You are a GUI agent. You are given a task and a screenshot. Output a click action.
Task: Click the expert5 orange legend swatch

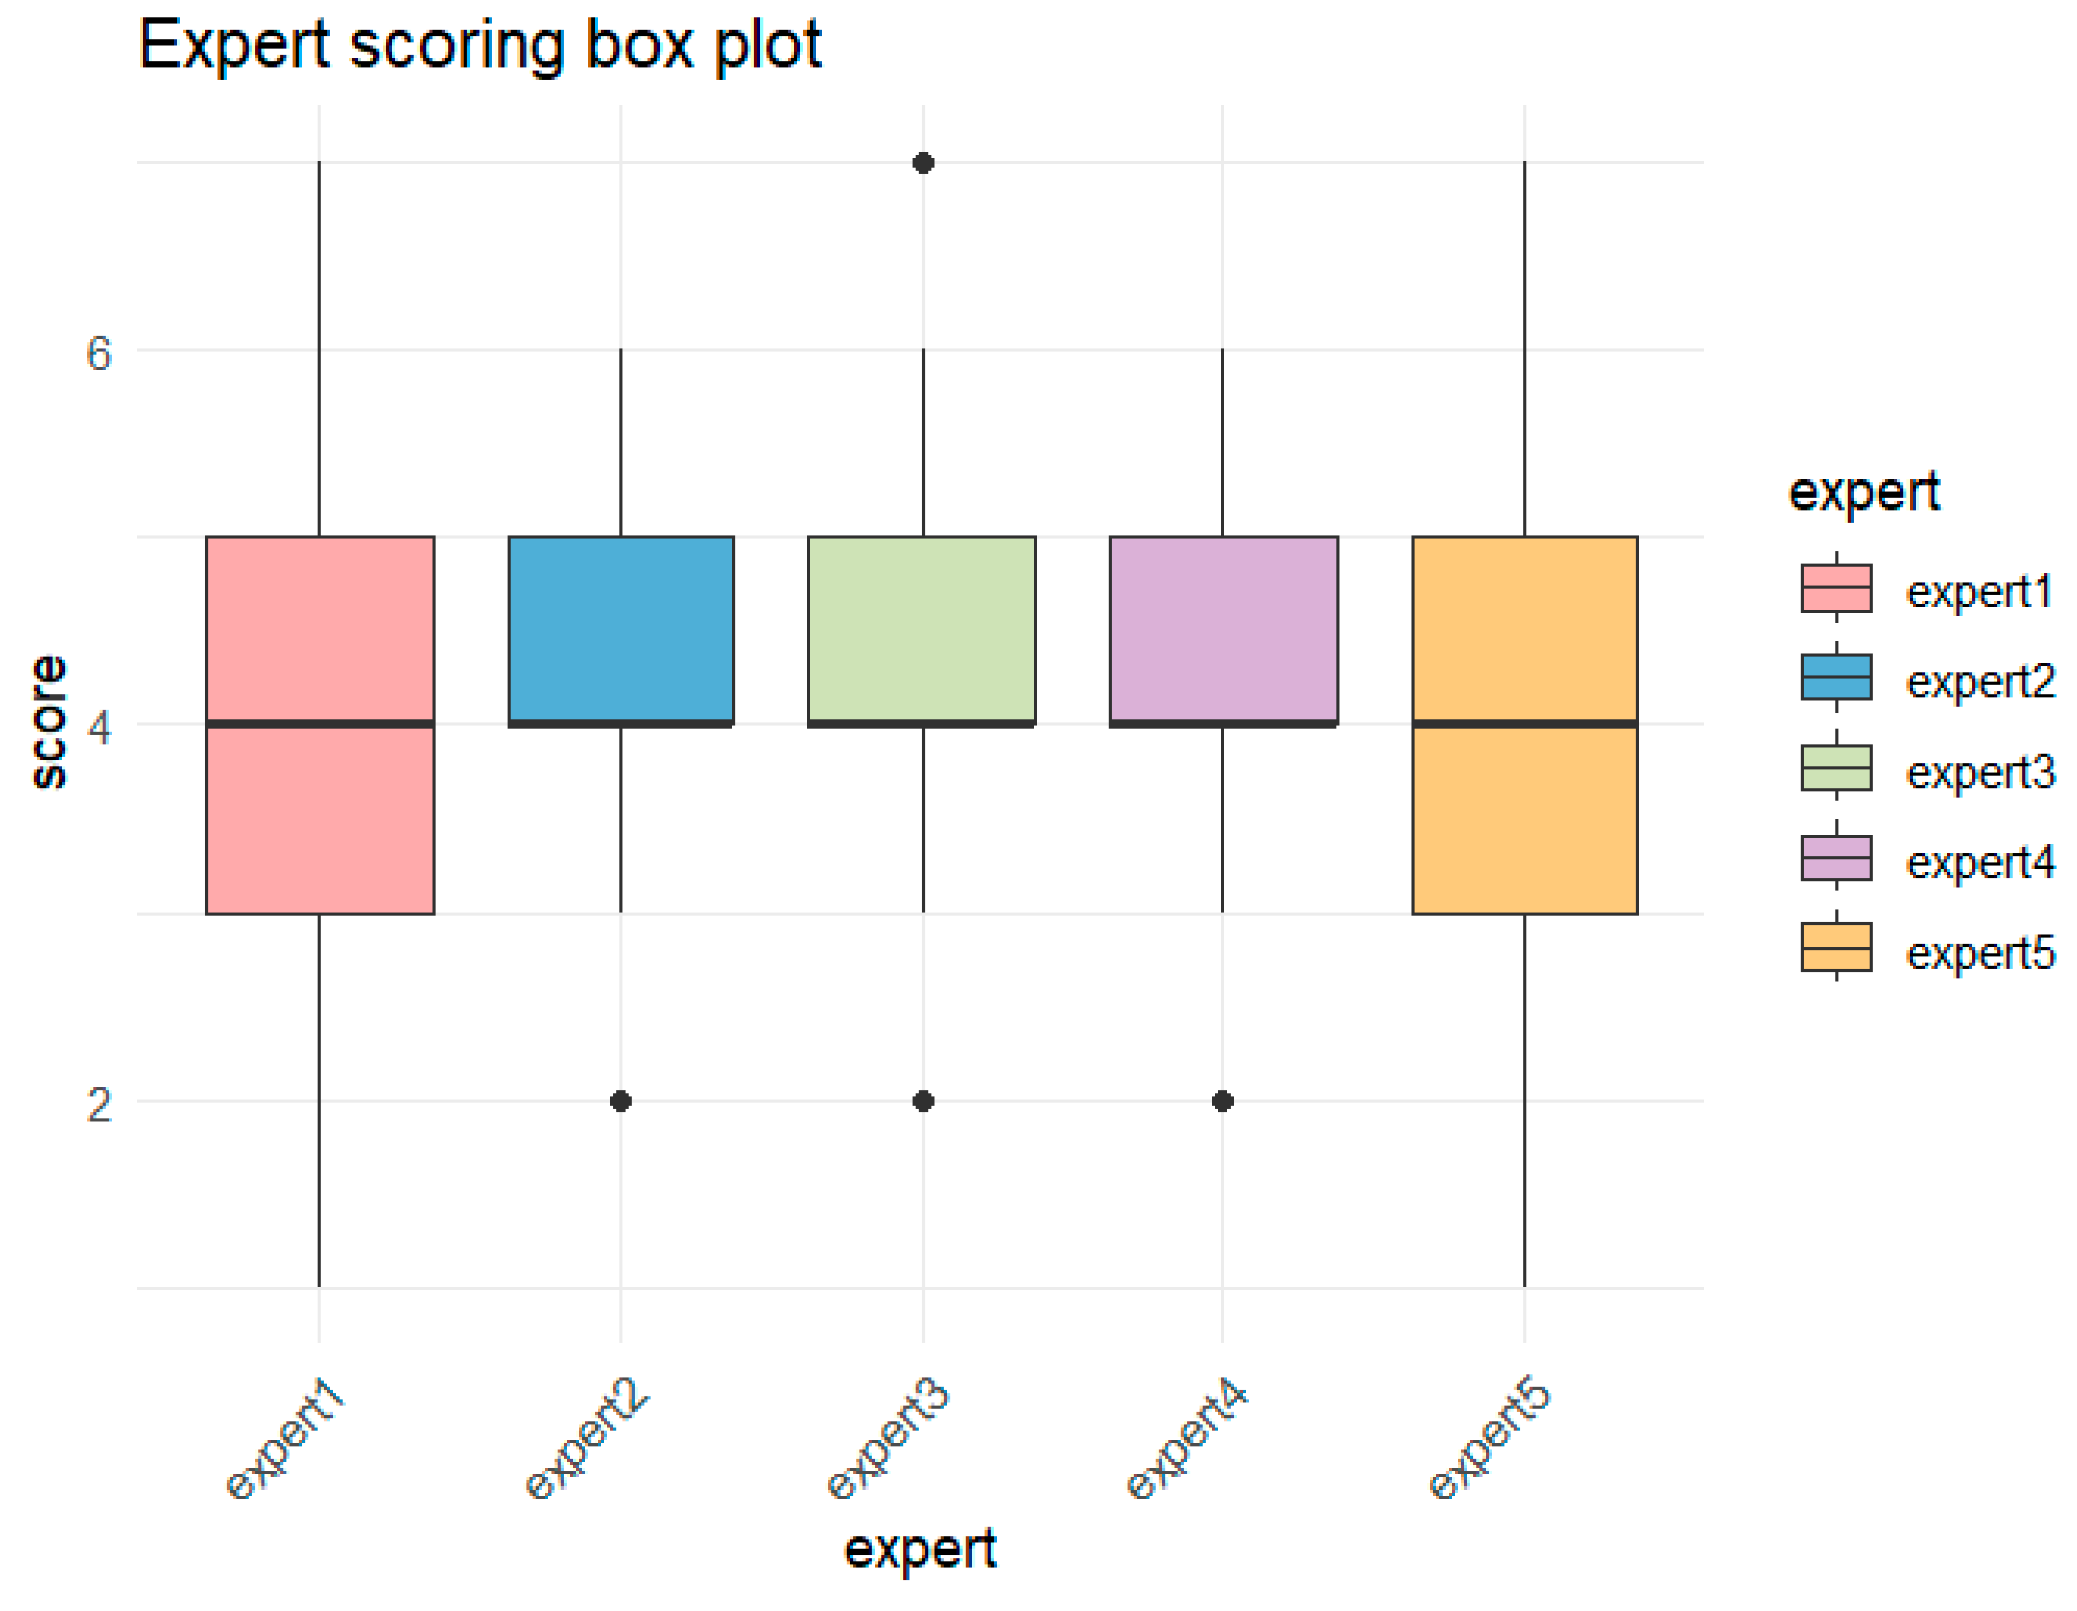1836,948
